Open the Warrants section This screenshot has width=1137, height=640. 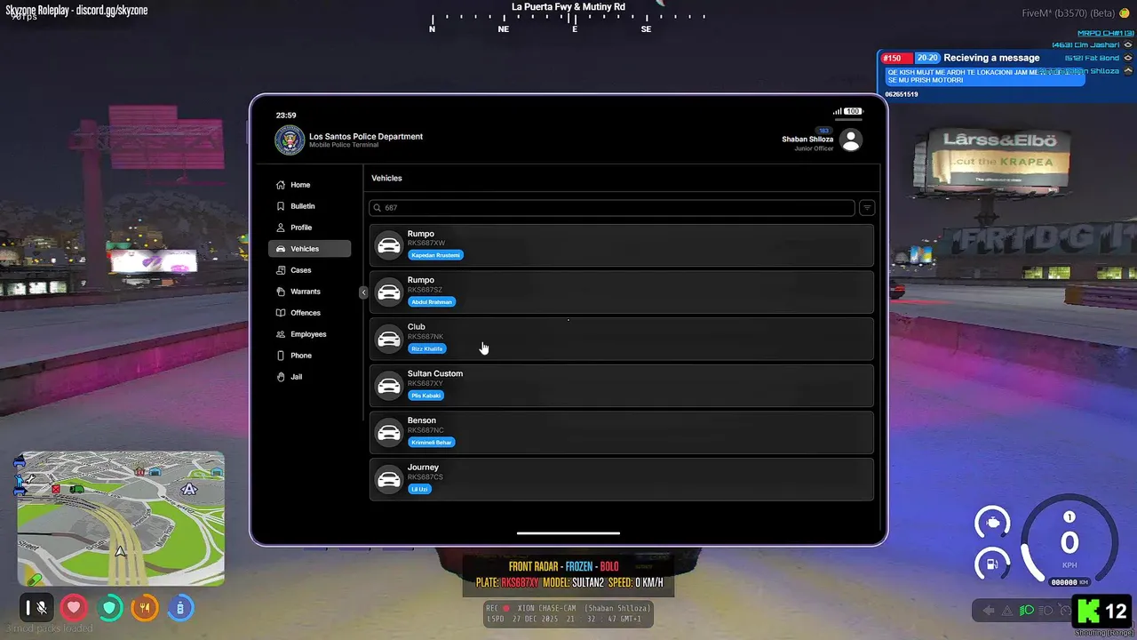click(x=309, y=292)
